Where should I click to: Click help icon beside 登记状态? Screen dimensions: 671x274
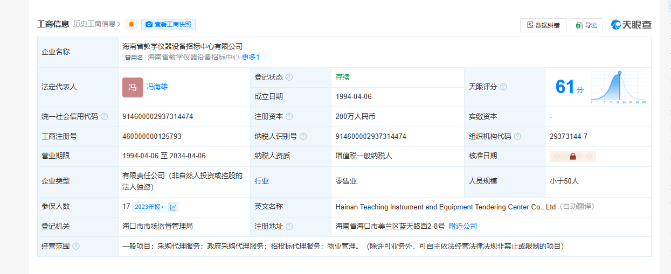pos(289,77)
